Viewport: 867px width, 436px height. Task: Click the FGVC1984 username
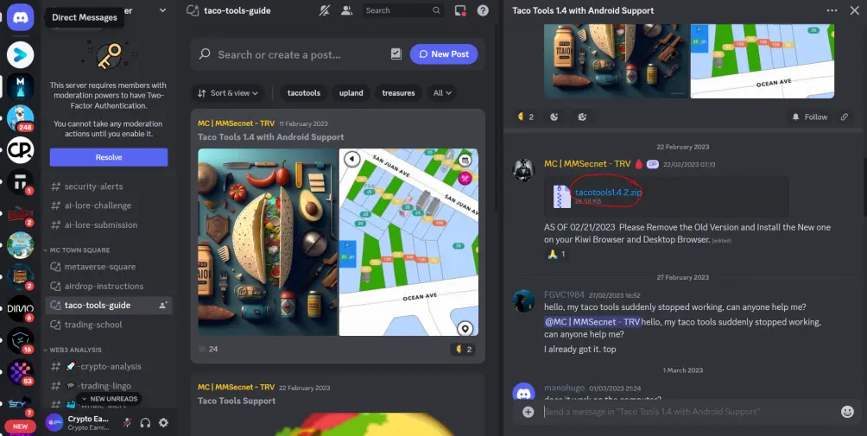[564, 295]
